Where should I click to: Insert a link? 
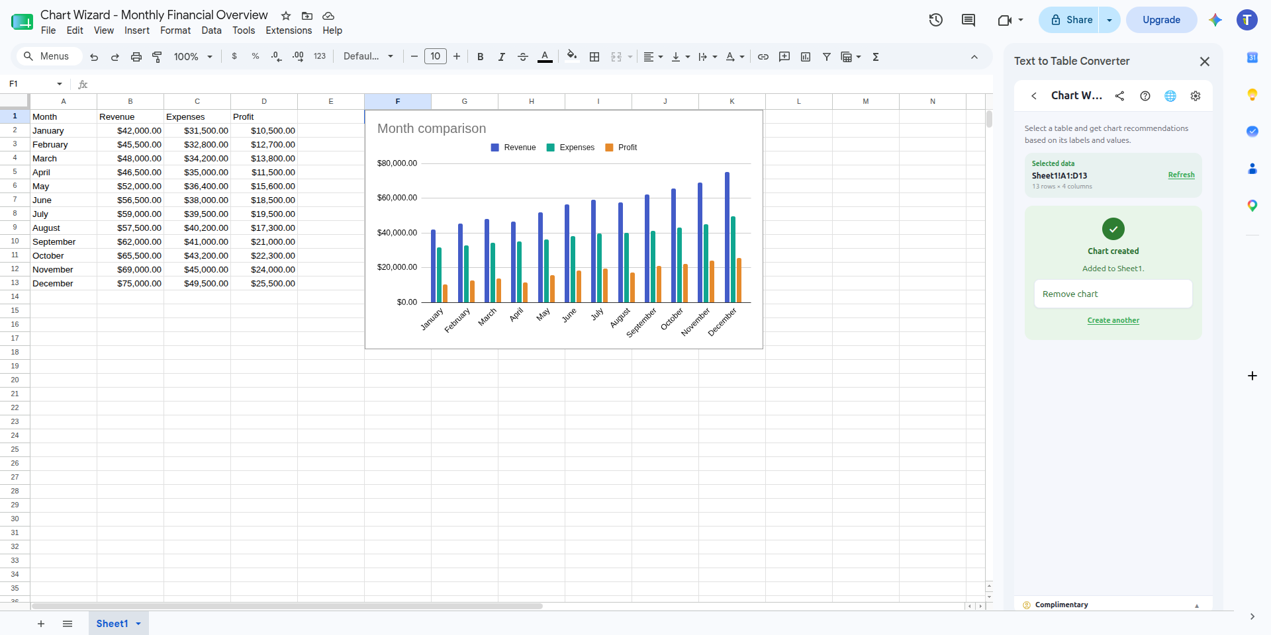tap(763, 57)
